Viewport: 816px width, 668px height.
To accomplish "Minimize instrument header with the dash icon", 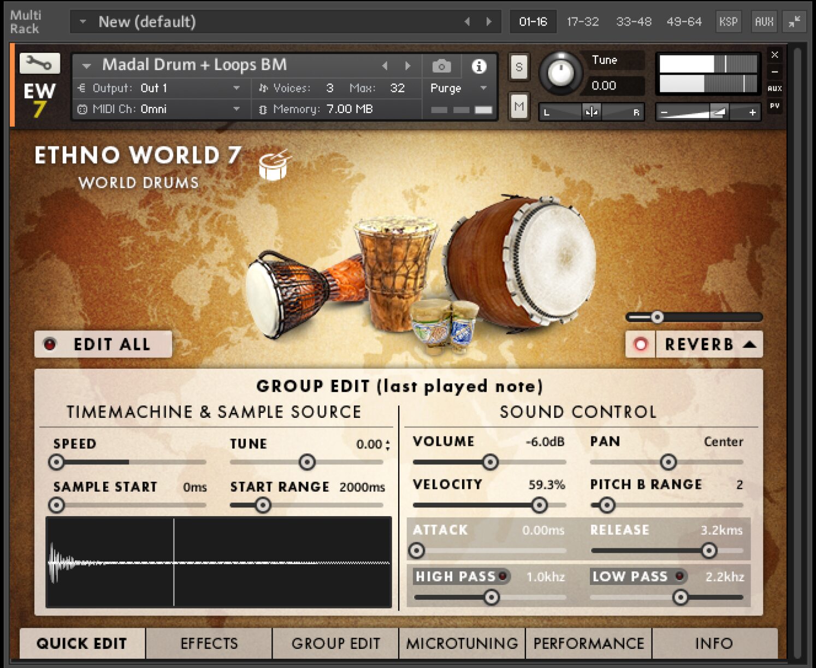I will coord(774,72).
